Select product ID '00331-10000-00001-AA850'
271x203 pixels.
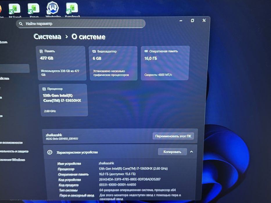tap(118, 184)
